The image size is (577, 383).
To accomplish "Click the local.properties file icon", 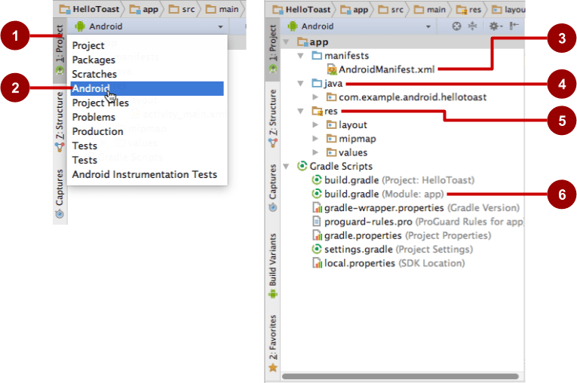I will point(317,263).
